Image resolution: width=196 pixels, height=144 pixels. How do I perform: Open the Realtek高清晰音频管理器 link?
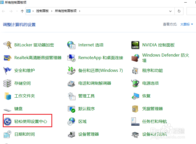point(38,58)
